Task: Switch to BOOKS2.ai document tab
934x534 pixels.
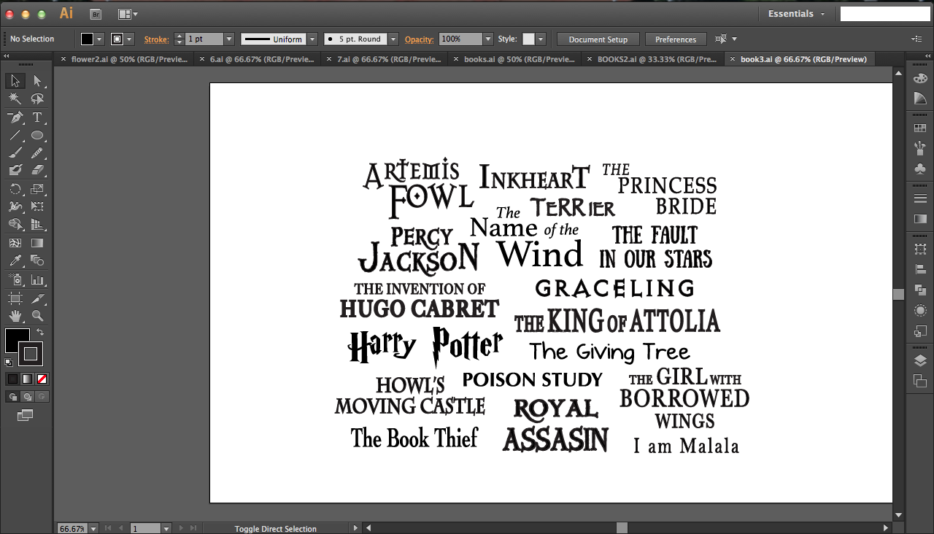Action: click(x=652, y=59)
